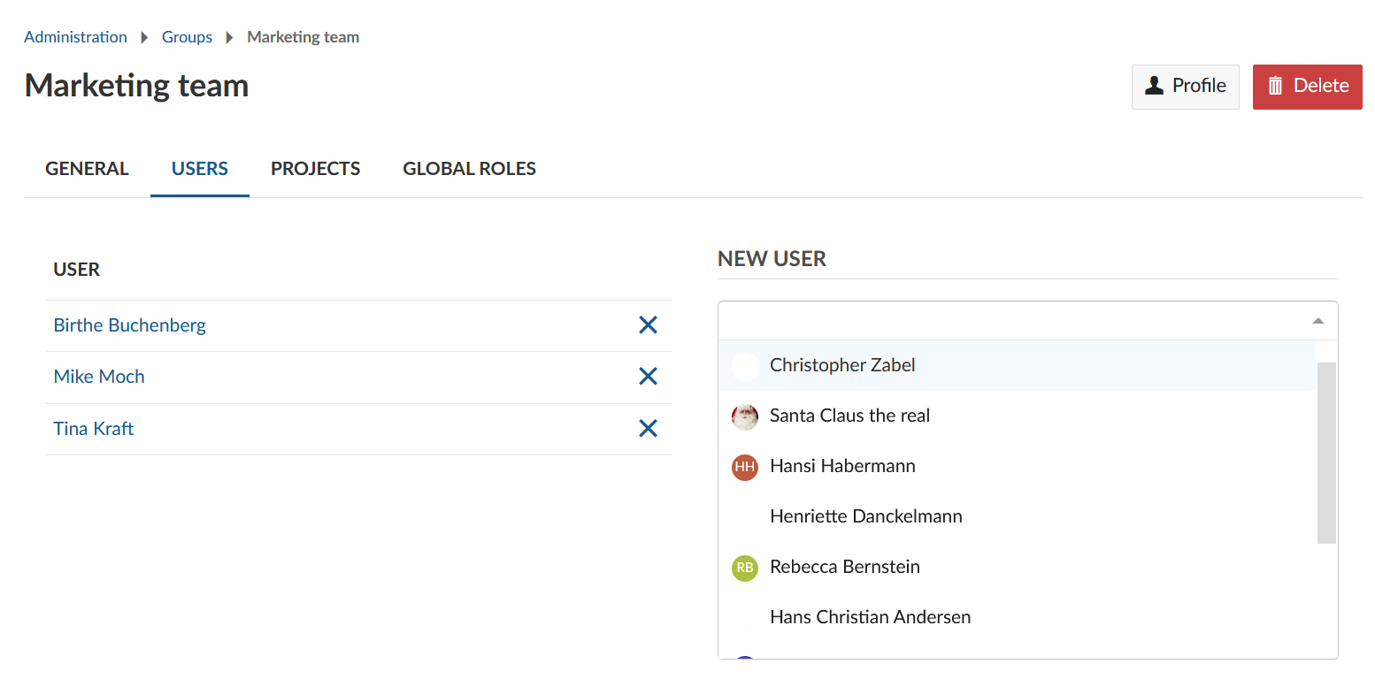Pick Hans Christian Andersen option
The width and height of the screenshot is (1375, 679).
point(870,617)
